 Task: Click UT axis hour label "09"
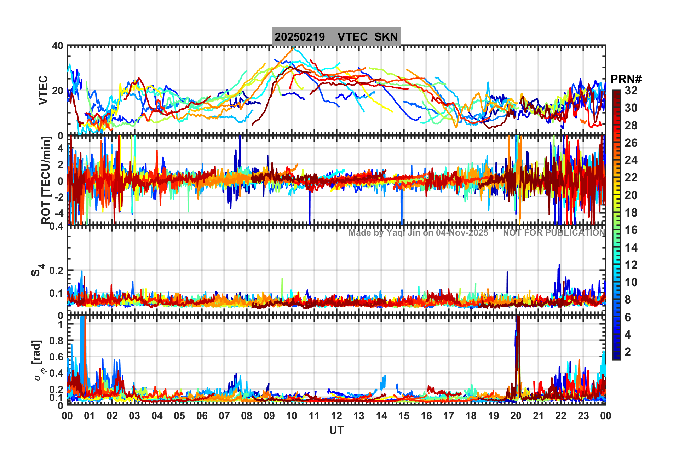269,416
